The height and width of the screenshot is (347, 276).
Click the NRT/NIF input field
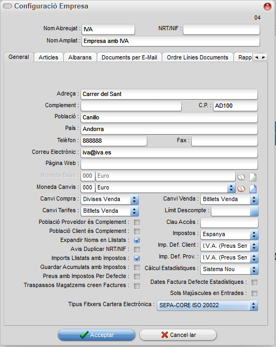coord(221,29)
